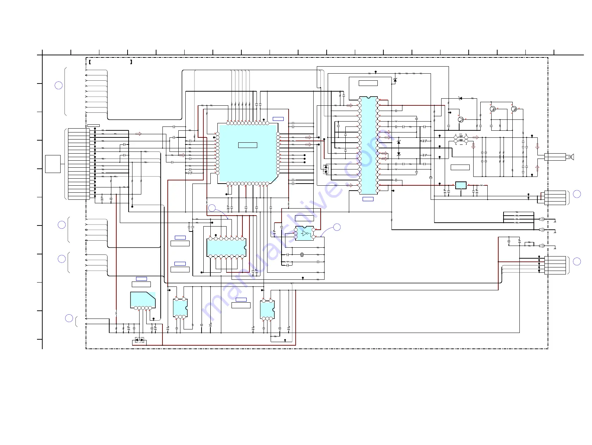
Task: Click the blue callout circle pointing to the fourteen-pin IC
Action: [x=212, y=208]
